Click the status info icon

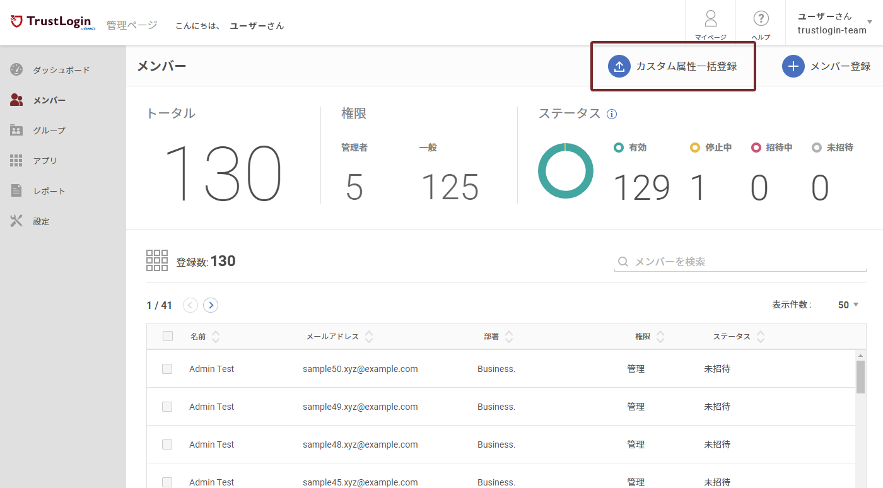point(612,114)
